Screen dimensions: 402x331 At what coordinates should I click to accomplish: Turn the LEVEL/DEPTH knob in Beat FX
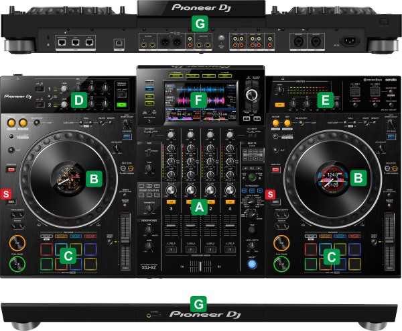tap(252, 246)
